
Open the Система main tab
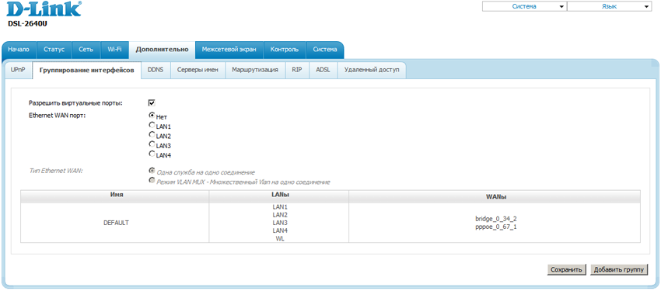point(324,49)
